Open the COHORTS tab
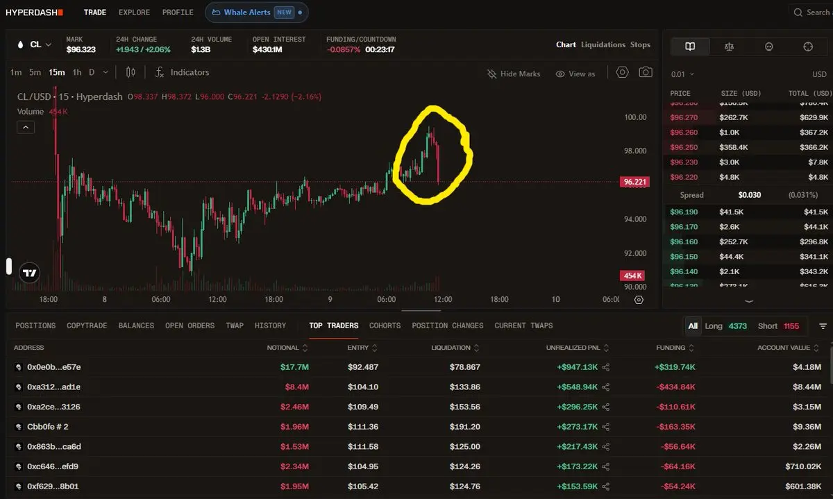This screenshot has height=499, width=833. pos(385,325)
